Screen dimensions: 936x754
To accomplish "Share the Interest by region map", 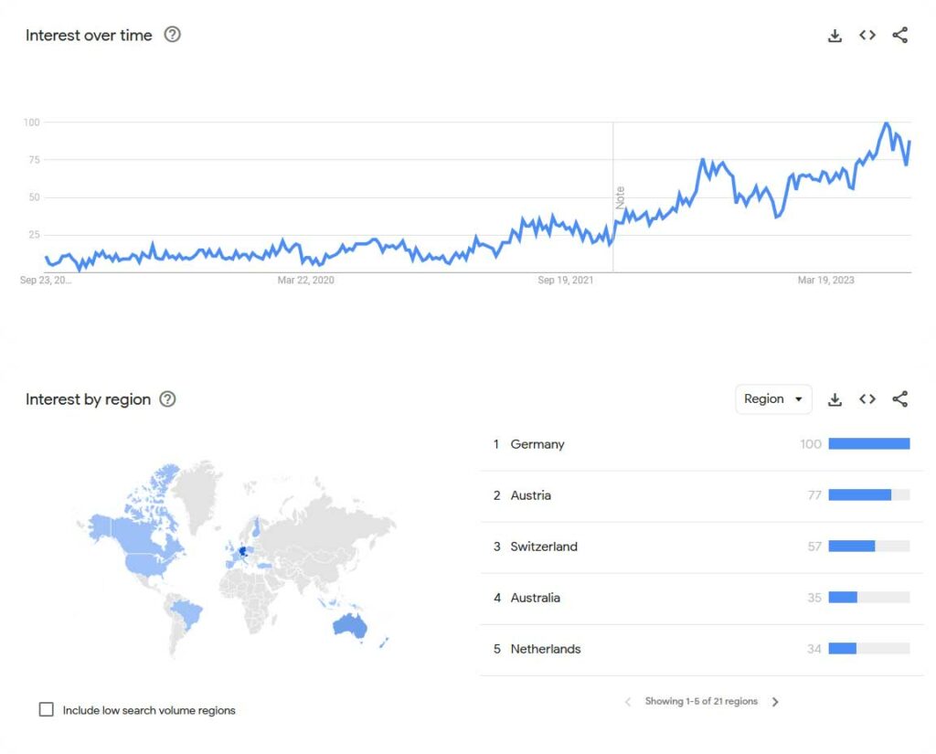I will coord(900,398).
